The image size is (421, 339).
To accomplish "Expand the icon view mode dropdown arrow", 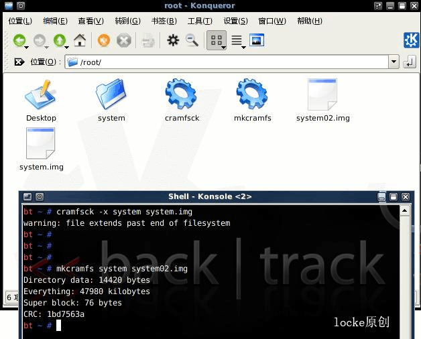I will [223, 48].
